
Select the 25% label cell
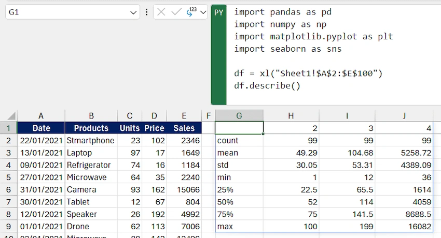[239, 189]
